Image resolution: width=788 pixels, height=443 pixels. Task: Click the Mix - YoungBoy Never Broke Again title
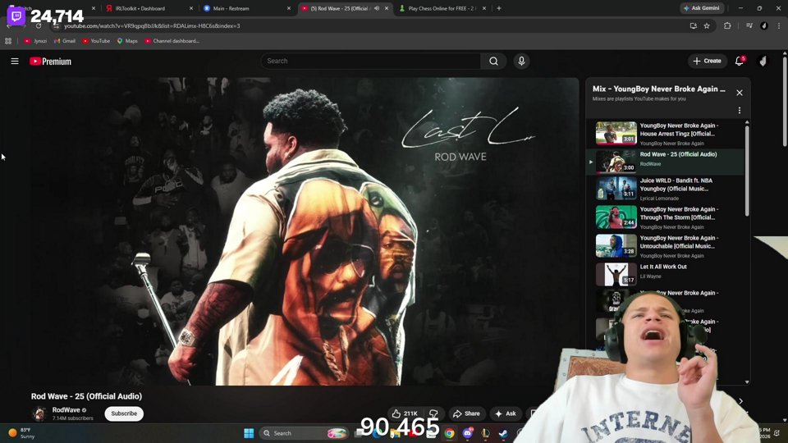click(659, 89)
